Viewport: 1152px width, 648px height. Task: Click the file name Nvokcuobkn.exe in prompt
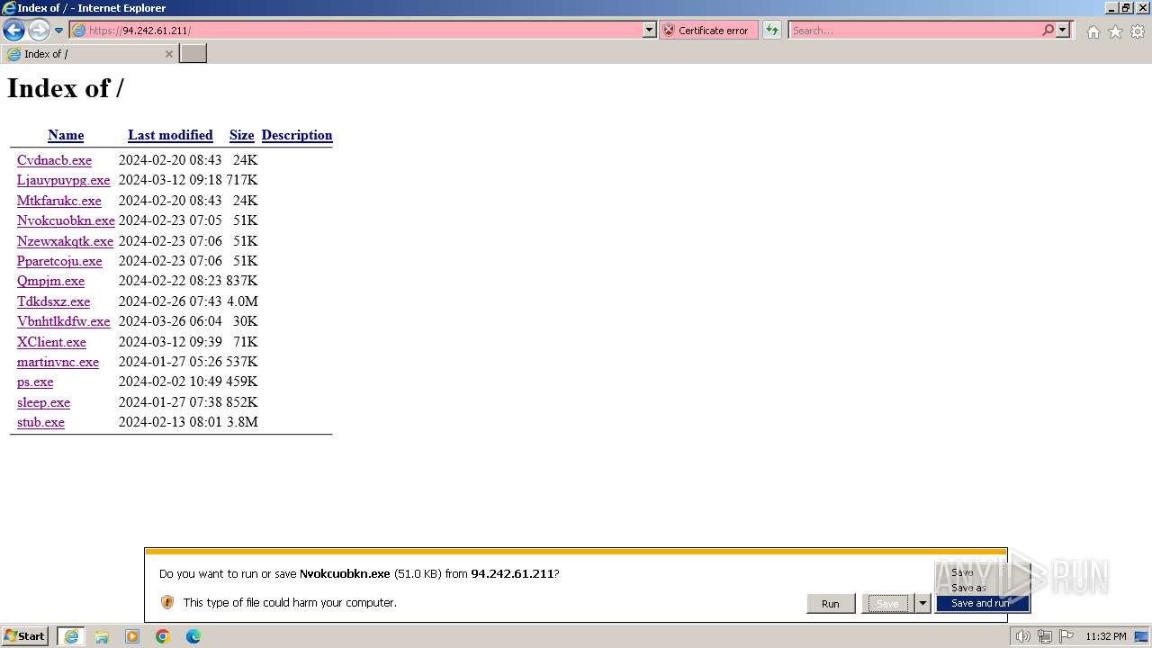click(345, 573)
